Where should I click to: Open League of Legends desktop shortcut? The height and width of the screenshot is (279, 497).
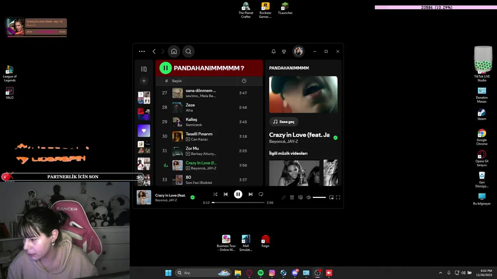pos(10,74)
